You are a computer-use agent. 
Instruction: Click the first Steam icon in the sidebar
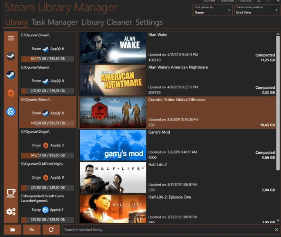pos(11,56)
